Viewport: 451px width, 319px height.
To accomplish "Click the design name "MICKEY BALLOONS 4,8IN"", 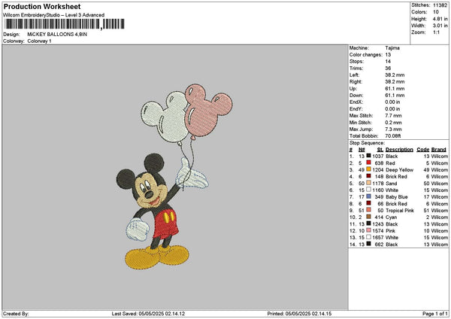I will (57, 35).
